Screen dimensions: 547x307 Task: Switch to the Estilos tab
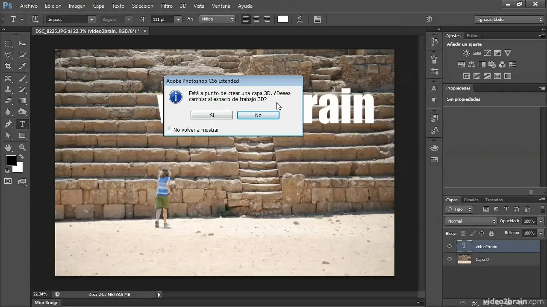473,36
